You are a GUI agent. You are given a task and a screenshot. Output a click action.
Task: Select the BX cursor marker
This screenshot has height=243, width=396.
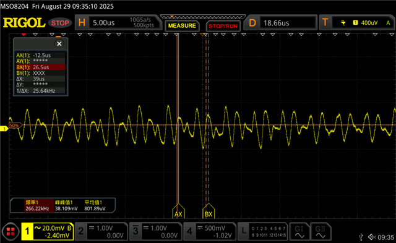(209, 211)
